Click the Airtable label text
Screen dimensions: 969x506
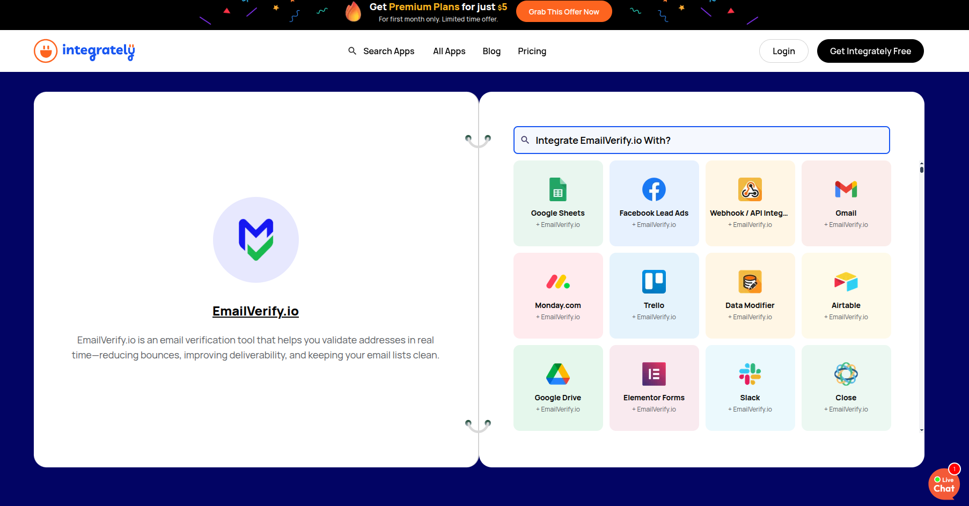846,305
